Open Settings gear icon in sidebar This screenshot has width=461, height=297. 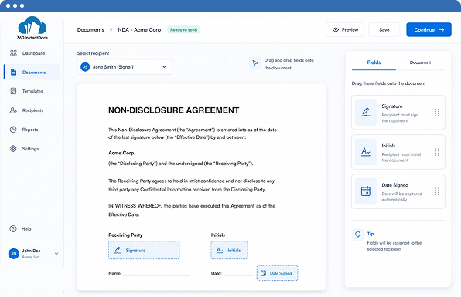13,149
